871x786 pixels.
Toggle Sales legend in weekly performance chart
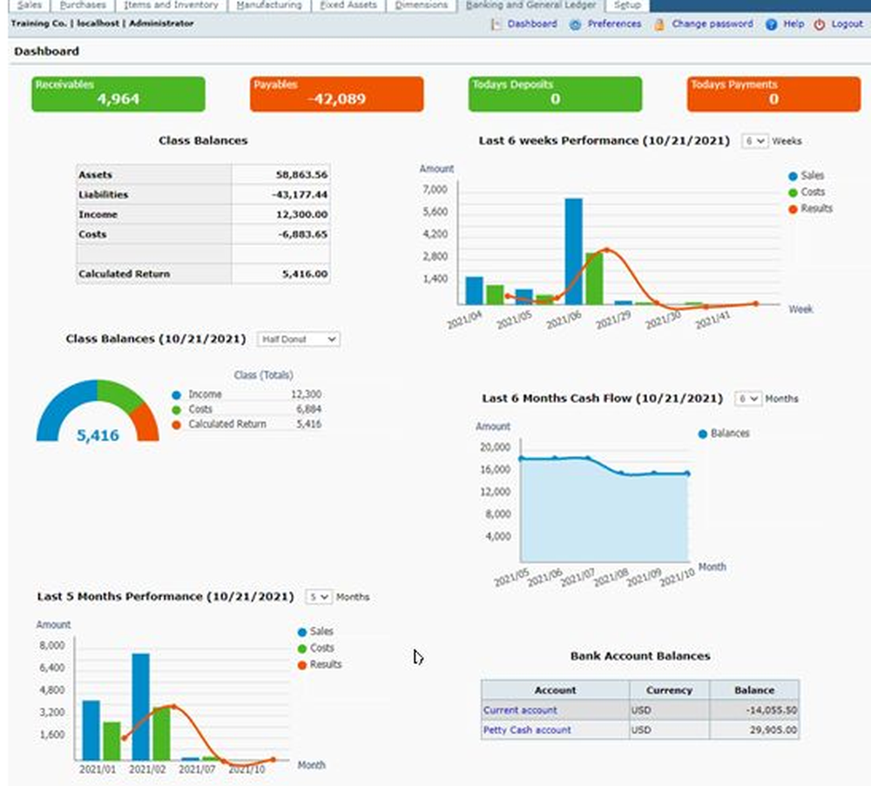coord(806,176)
